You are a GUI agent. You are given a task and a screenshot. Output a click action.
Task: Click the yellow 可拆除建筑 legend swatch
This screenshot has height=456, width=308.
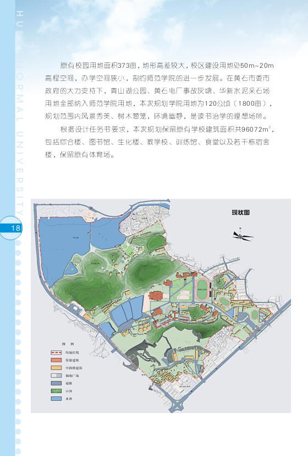pos(56,368)
